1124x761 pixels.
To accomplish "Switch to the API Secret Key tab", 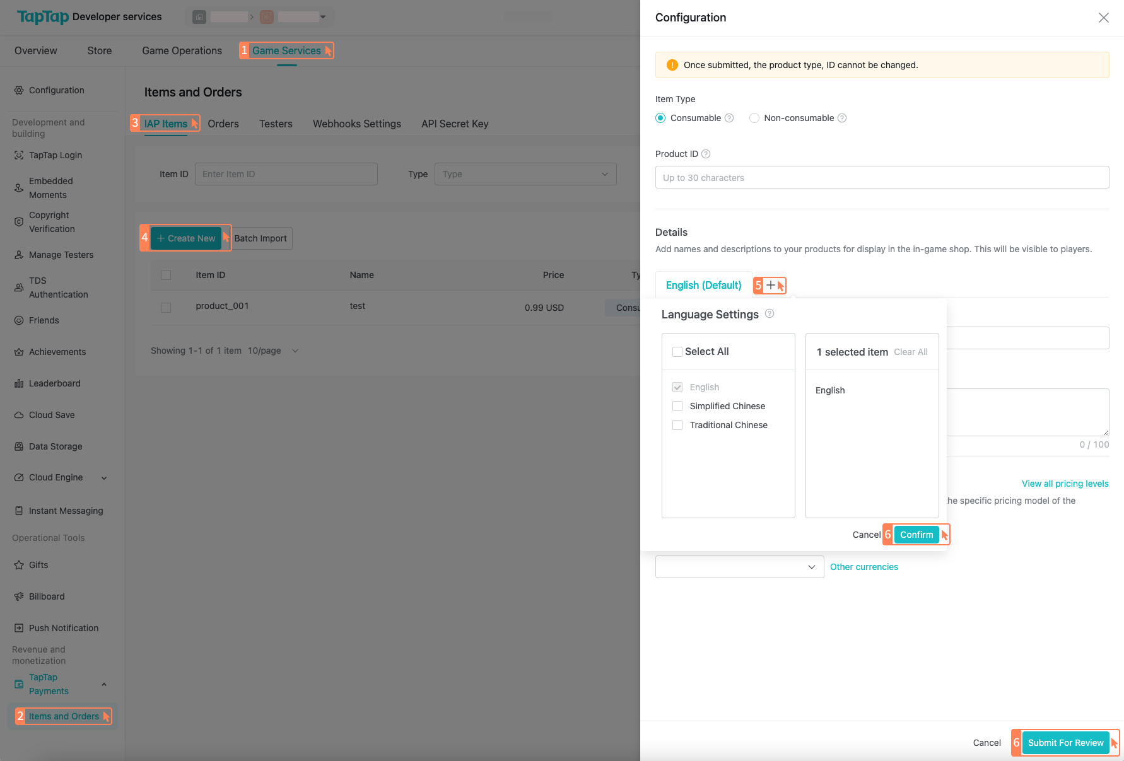I will click(455, 124).
